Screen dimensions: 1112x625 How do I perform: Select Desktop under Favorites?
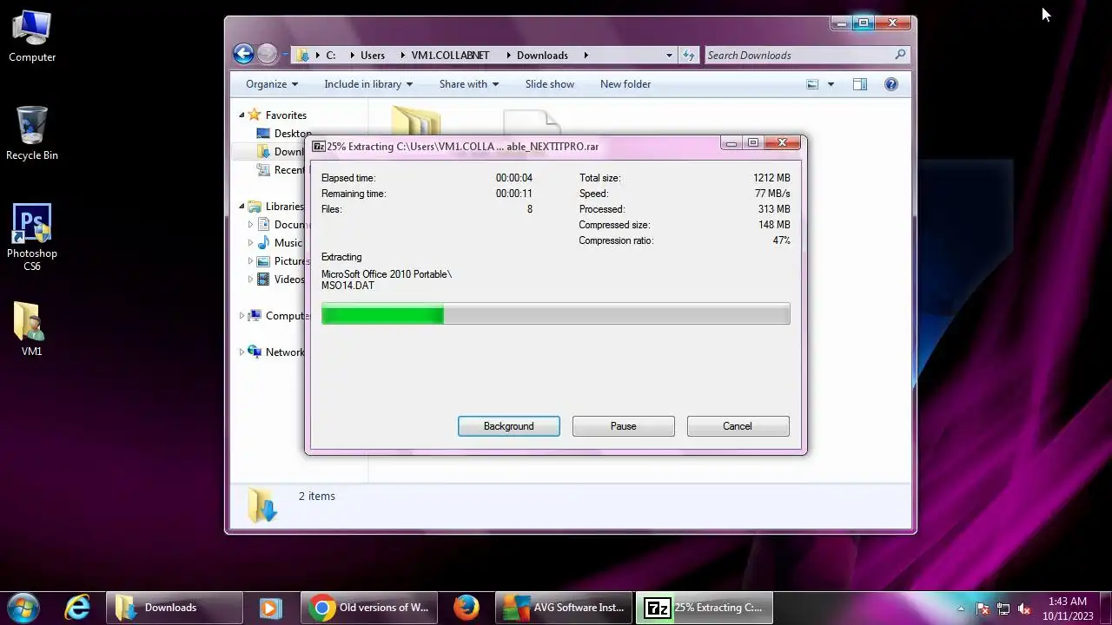pyautogui.click(x=285, y=134)
